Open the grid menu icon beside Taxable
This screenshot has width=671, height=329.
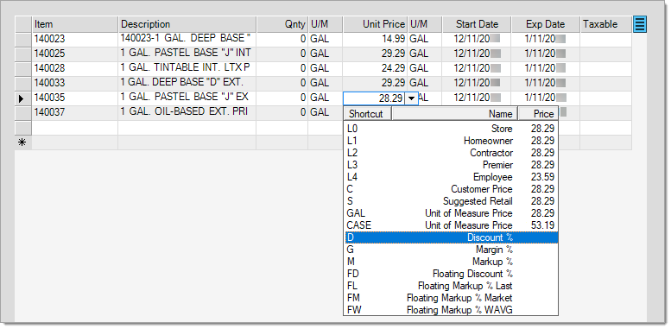click(x=640, y=24)
